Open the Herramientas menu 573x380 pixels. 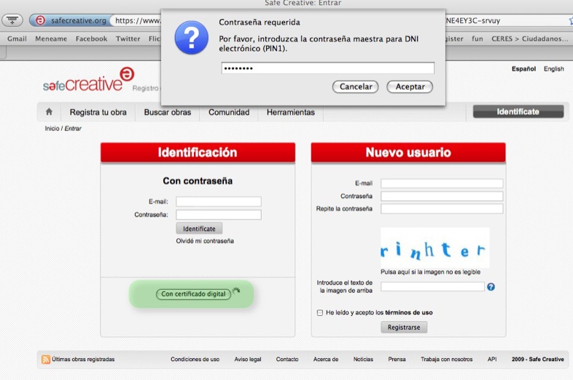290,112
